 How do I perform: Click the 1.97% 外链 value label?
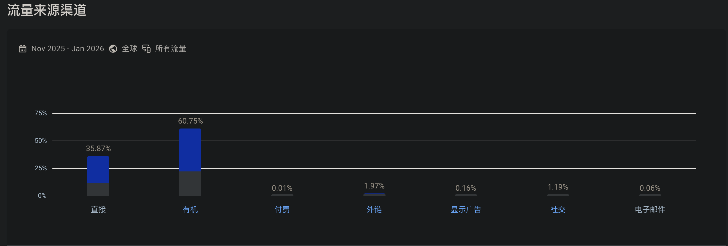coord(374,186)
